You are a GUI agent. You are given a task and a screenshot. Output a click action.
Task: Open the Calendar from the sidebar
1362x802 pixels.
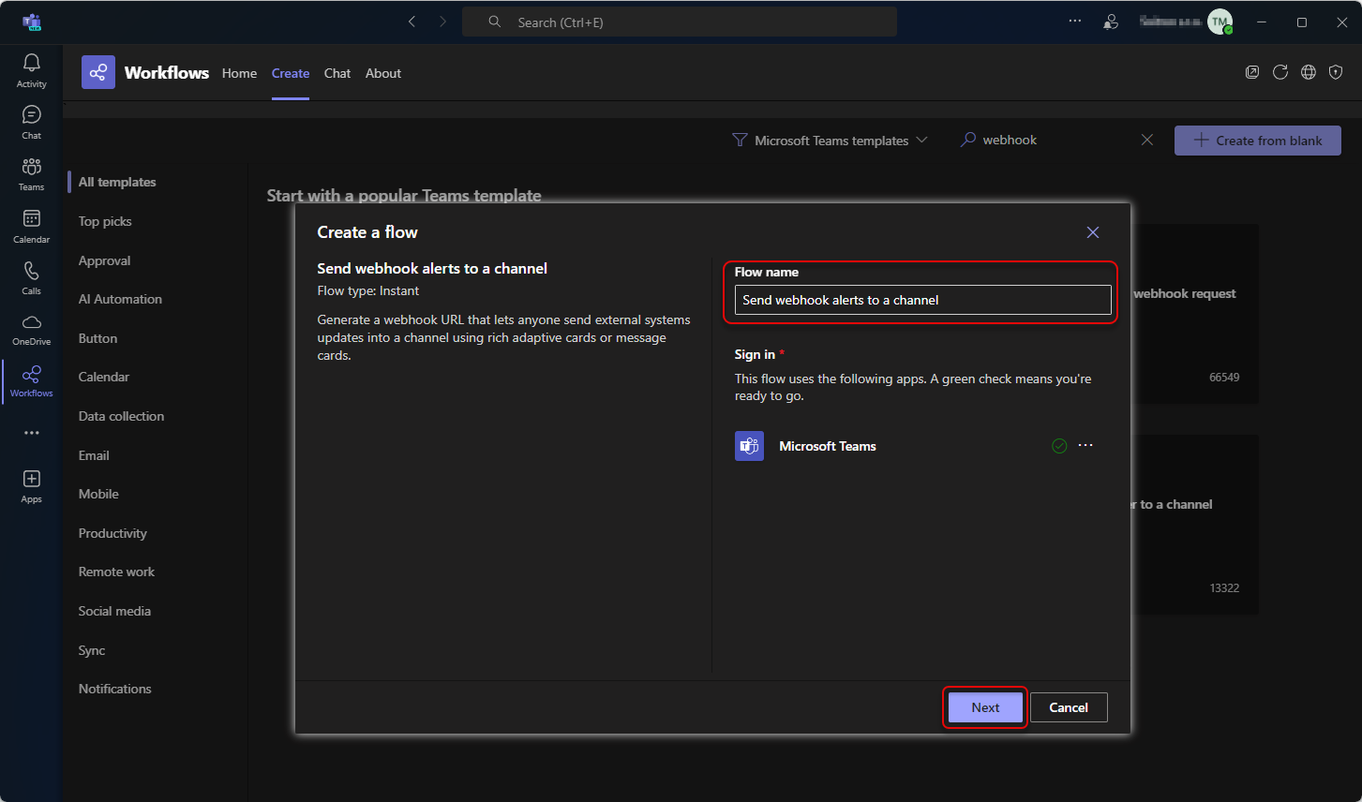[31, 225]
